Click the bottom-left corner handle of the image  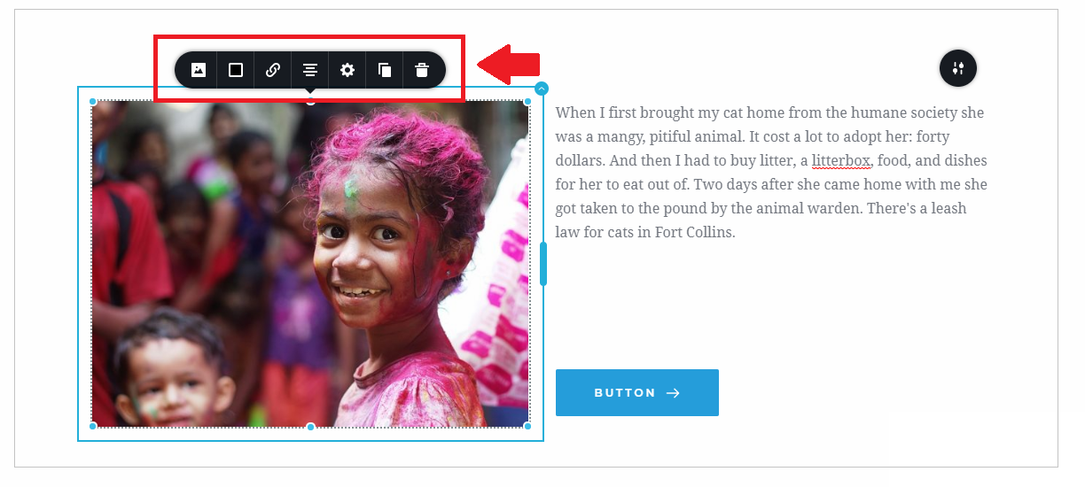[93, 427]
